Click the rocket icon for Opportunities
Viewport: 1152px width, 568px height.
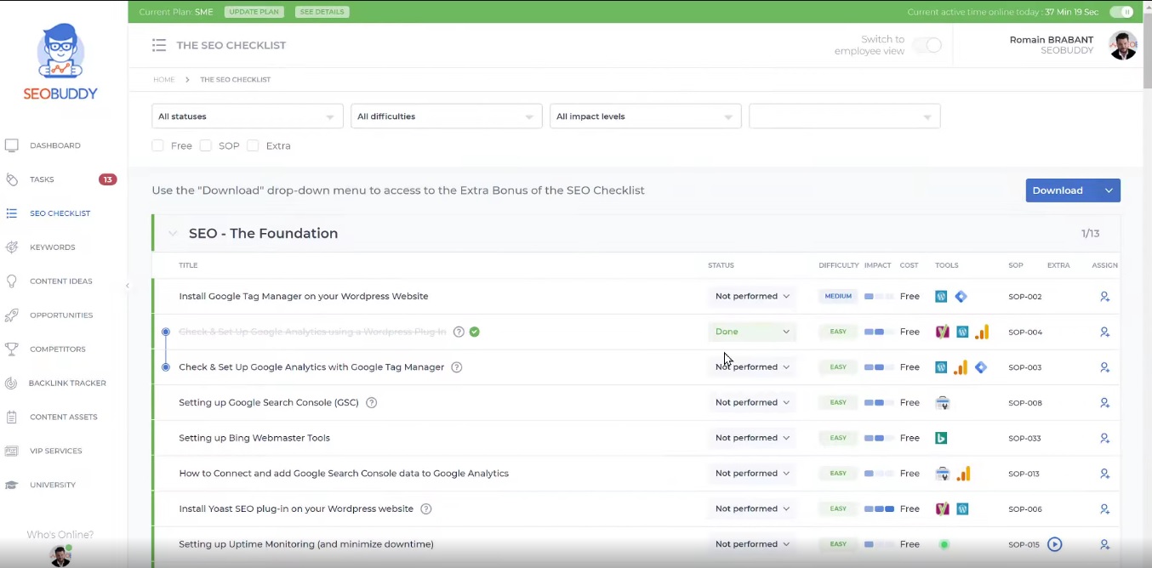point(11,315)
